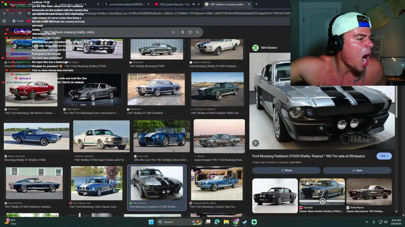This screenshot has width=405, height=227.
Task: Visit the ERclassics page
Action: 384,156
